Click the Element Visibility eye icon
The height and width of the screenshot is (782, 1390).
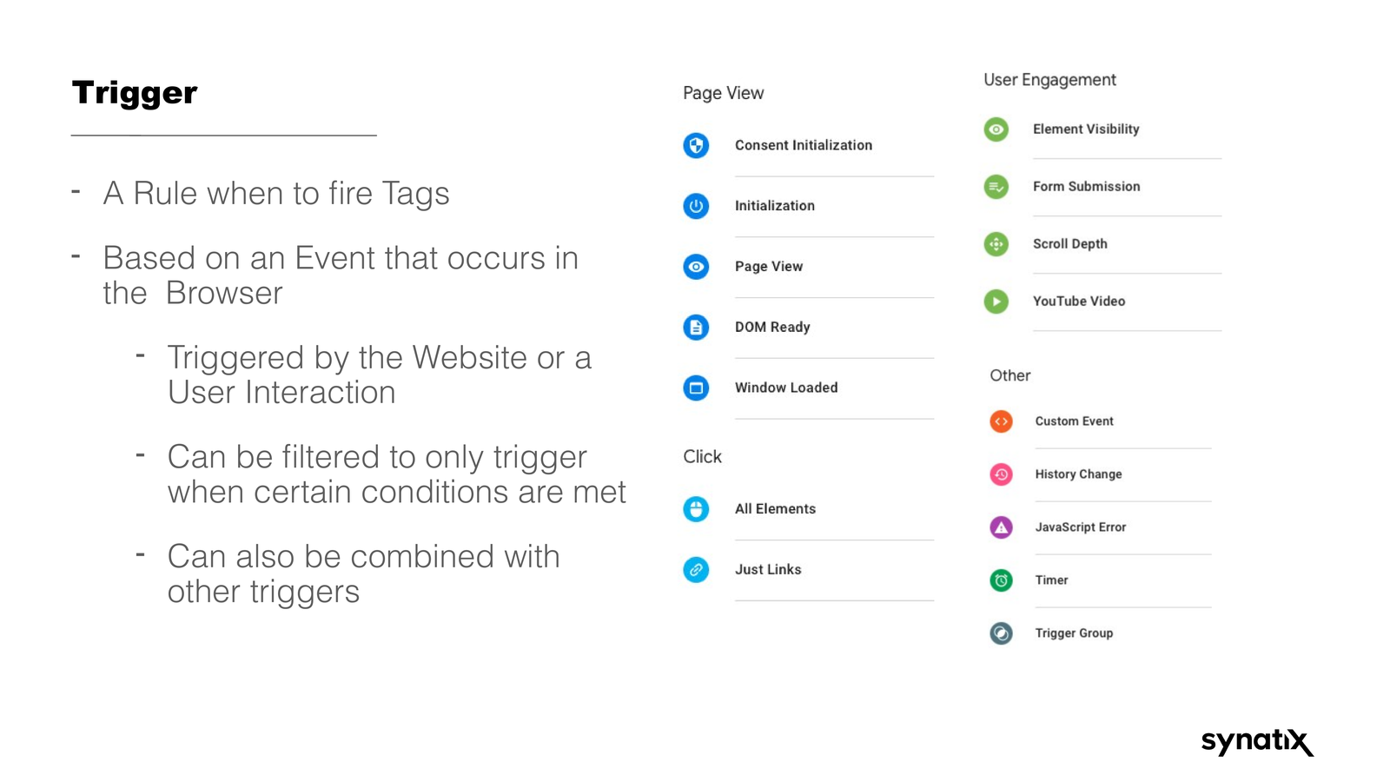(996, 129)
